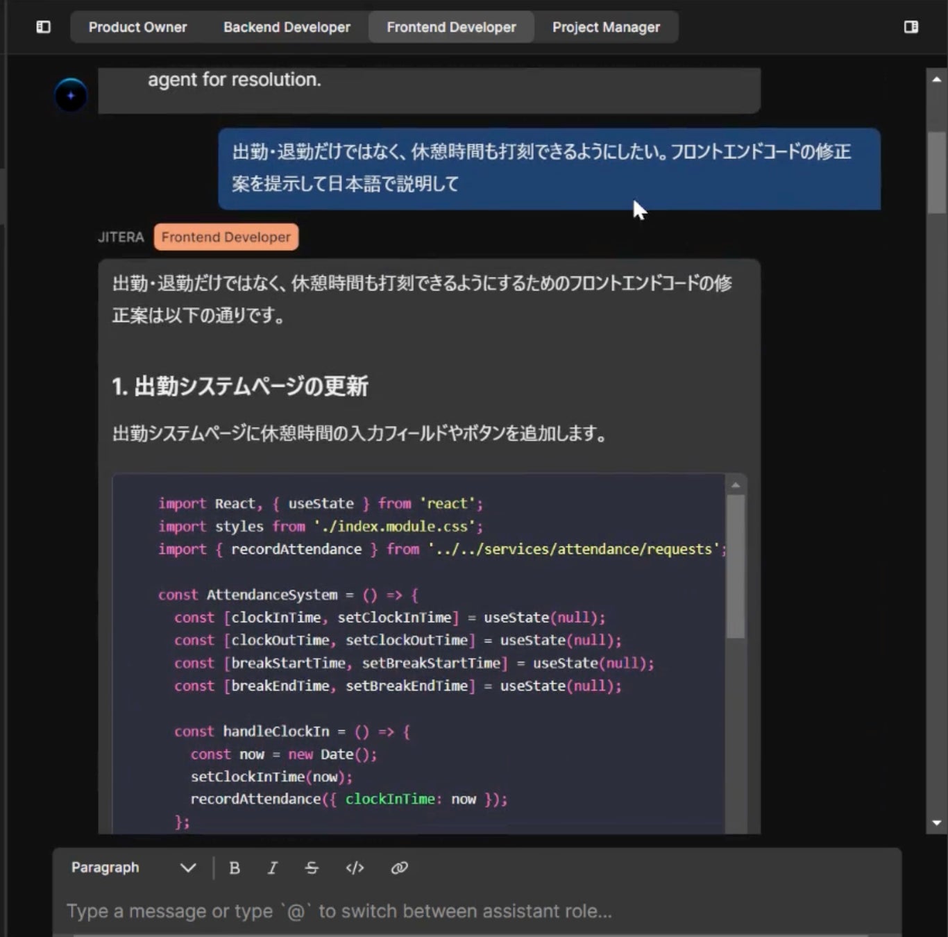Click the clockOutTime useState code line
Image resolution: width=948 pixels, height=937 pixels.
(398, 640)
